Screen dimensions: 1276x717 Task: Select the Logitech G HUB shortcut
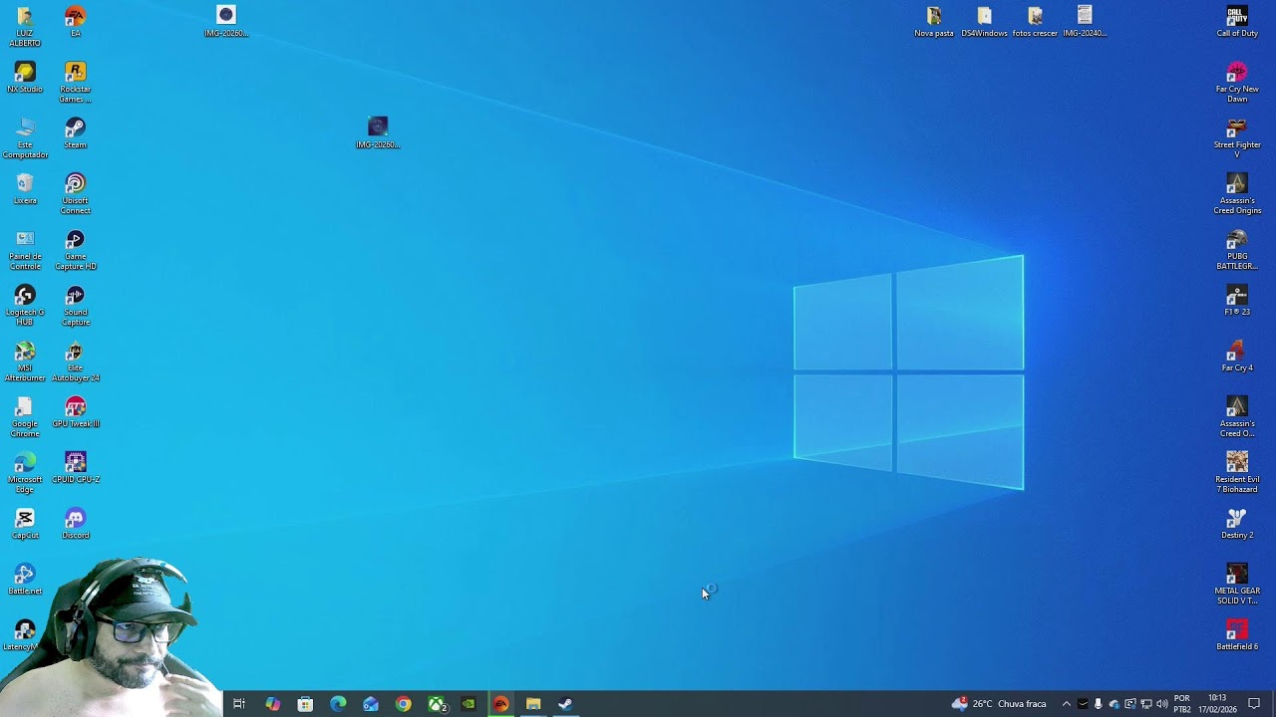point(25,306)
